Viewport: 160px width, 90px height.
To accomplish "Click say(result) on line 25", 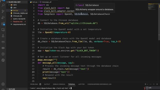I will pyautogui.click(x=49, y=78).
